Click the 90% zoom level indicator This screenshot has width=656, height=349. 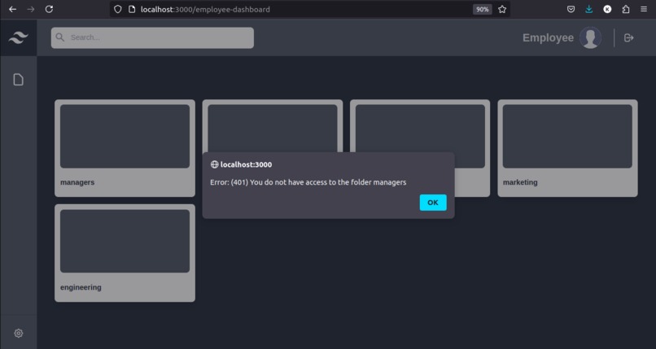(x=483, y=9)
